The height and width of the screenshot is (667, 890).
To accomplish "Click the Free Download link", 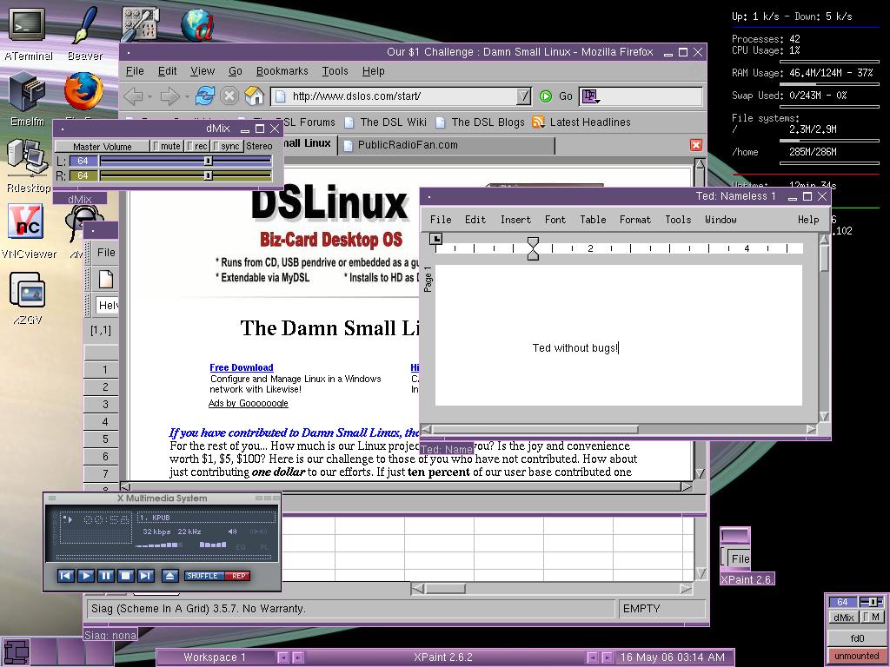I will tap(242, 367).
